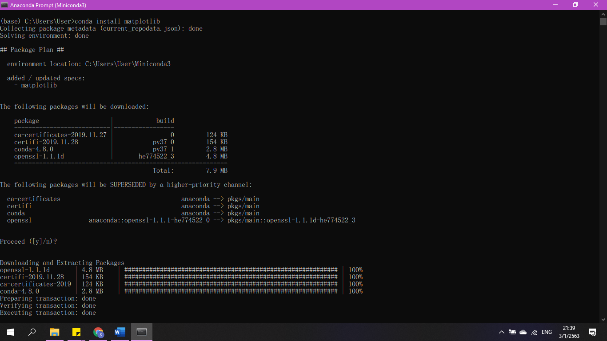Click the ca-certificates-2019 download progress bar
Viewport: 607px width, 341px height.
pos(231,284)
